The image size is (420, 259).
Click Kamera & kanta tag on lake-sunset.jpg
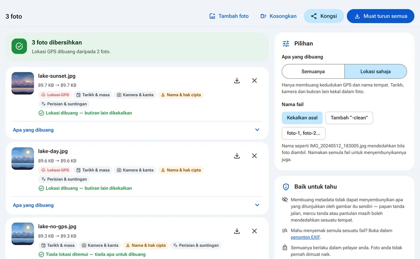[x=135, y=95]
